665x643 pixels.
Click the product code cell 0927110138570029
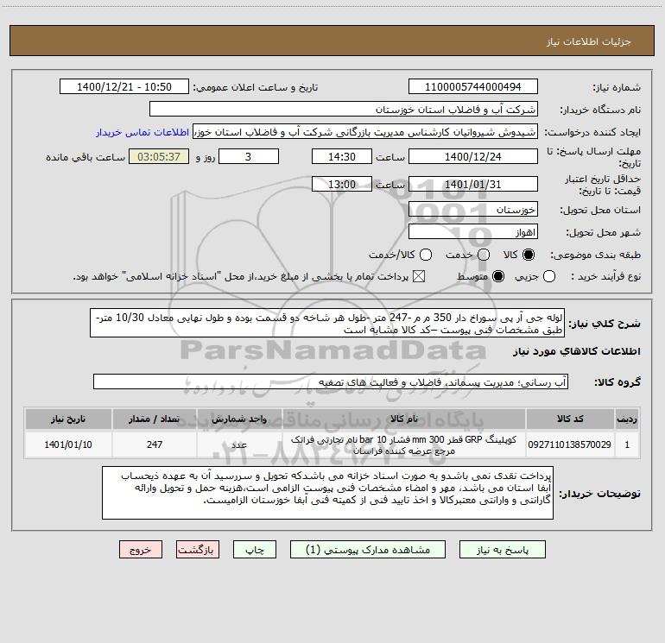(570, 444)
